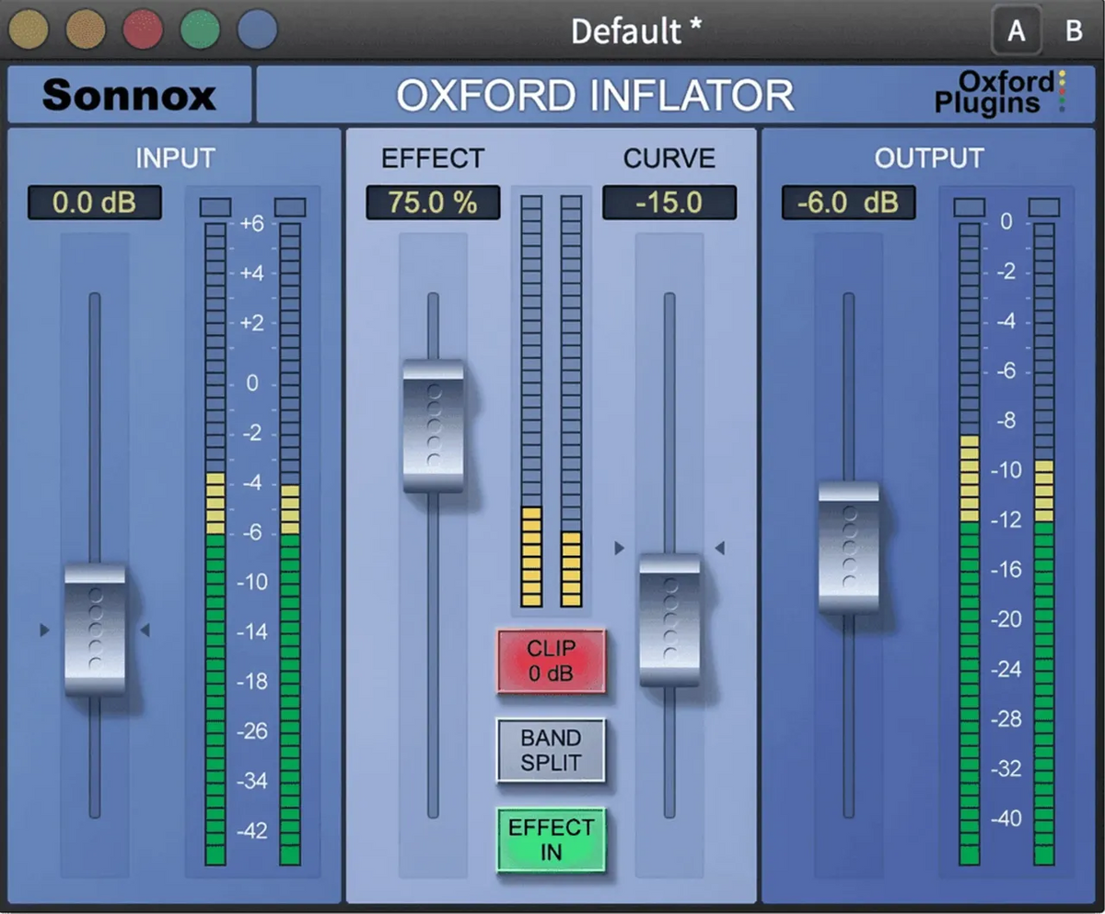
Task: Click the right arrow beside the Curve fader
Action: [721, 549]
